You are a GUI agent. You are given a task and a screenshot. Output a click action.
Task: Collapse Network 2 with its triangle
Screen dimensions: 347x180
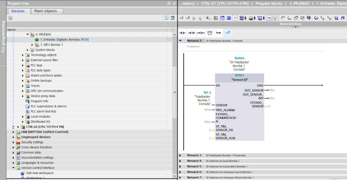point(181,41)
